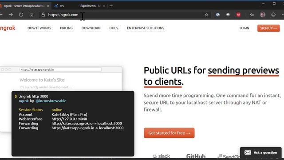This screenshot has width=284, height=160.
Task: Open the first blue circular extension icon
Action: point(218,15)
